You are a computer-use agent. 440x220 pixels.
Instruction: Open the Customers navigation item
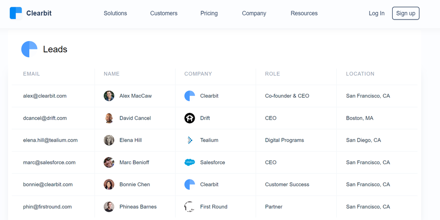[x=164, y=13]
